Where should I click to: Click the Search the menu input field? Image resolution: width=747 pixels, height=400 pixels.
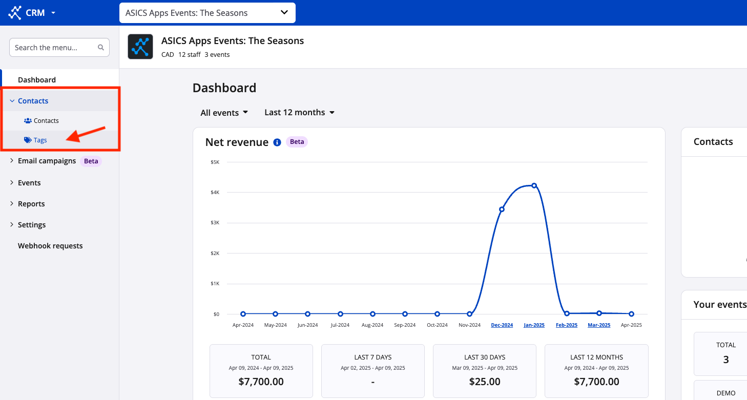(54, 48)
